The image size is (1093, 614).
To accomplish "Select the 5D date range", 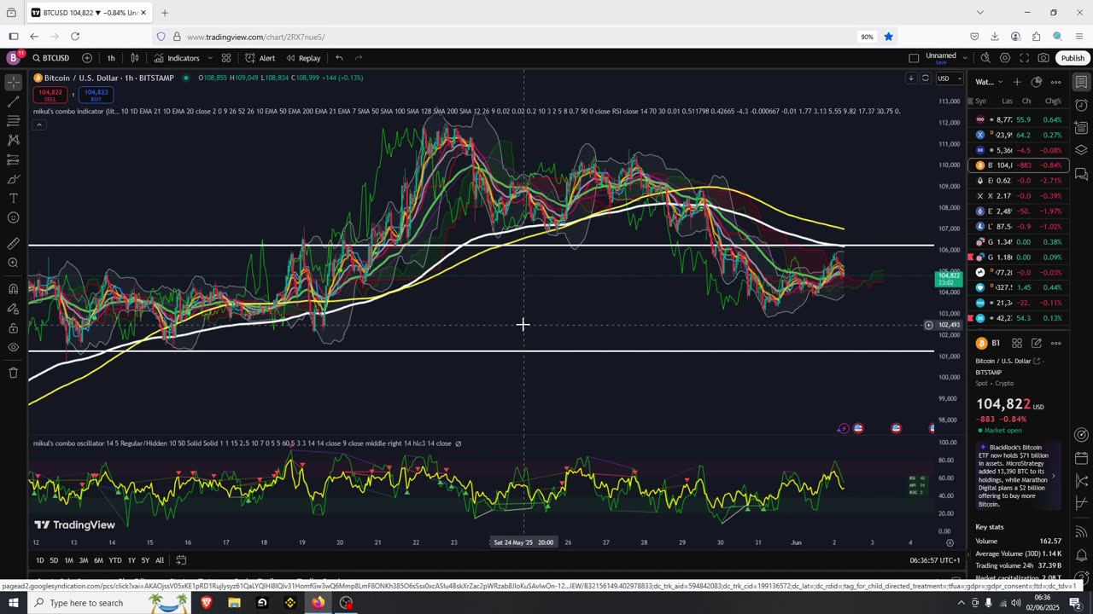I will point(54,560).
